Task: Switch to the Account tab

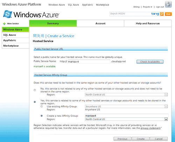Action: click(100, 23)
